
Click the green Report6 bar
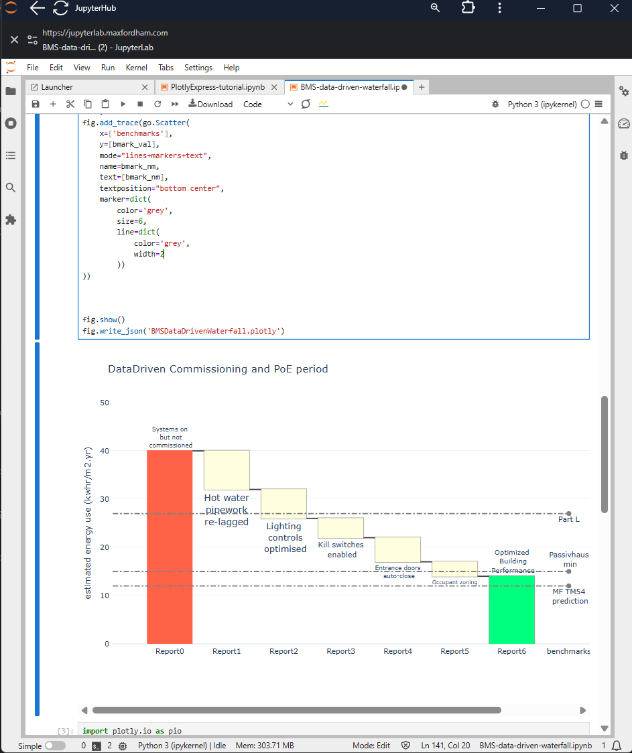click(x=511, y=610)
